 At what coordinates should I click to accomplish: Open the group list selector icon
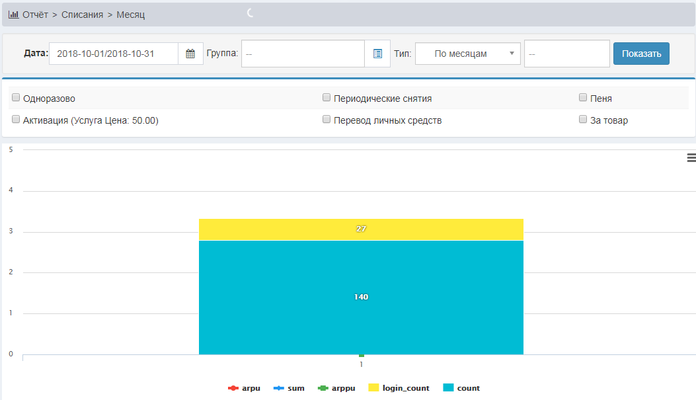(377, 54)
